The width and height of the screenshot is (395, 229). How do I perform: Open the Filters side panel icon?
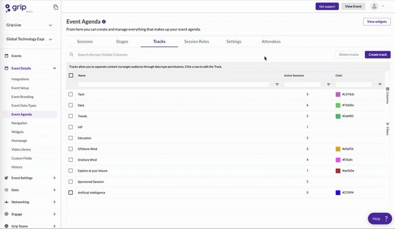(388, 129)
